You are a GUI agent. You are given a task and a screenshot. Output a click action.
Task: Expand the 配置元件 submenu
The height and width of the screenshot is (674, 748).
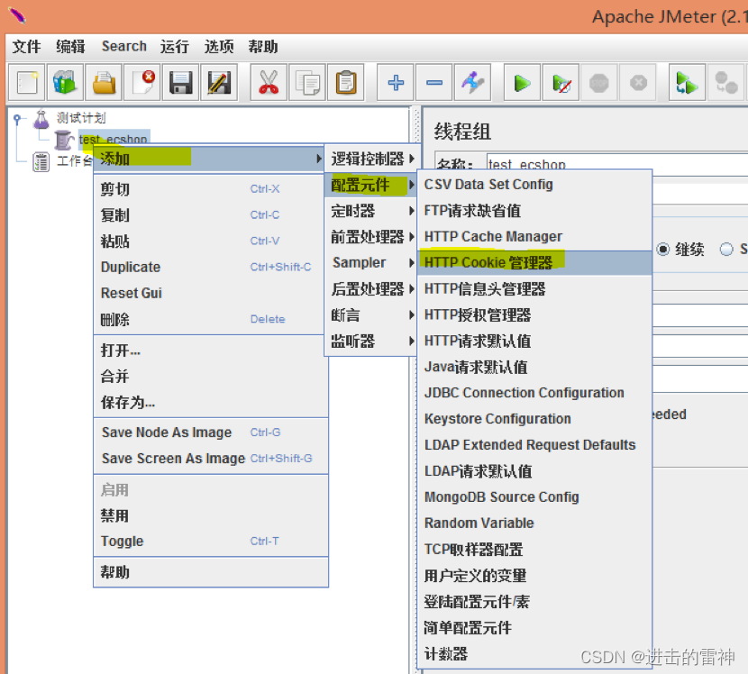click(x=371, y=185)
